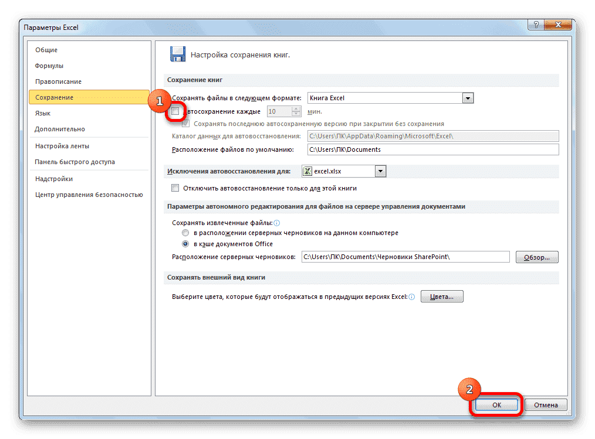
Task: Select "Настройка ленты" in the left pane
Action: click(61, 145)
